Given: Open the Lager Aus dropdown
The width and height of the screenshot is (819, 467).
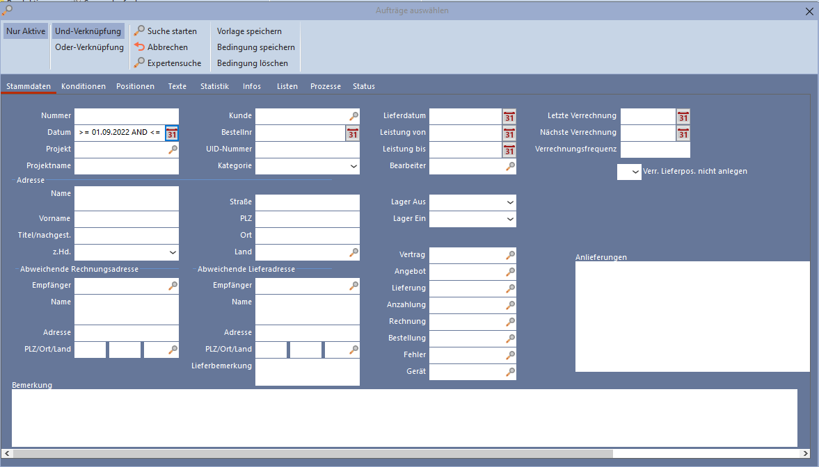Looking at the screenshot, I should pyautogui.click(x=510, y=202).
